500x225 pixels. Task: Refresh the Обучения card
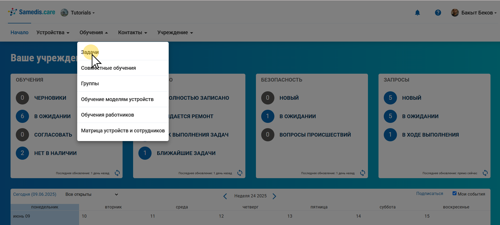click(x=117, y=173)
